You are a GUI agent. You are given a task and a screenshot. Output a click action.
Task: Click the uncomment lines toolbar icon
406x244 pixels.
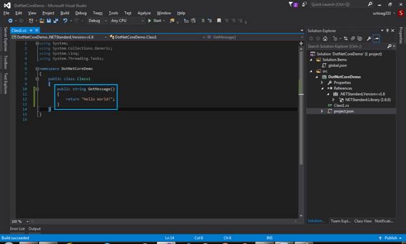coord(209,20)
